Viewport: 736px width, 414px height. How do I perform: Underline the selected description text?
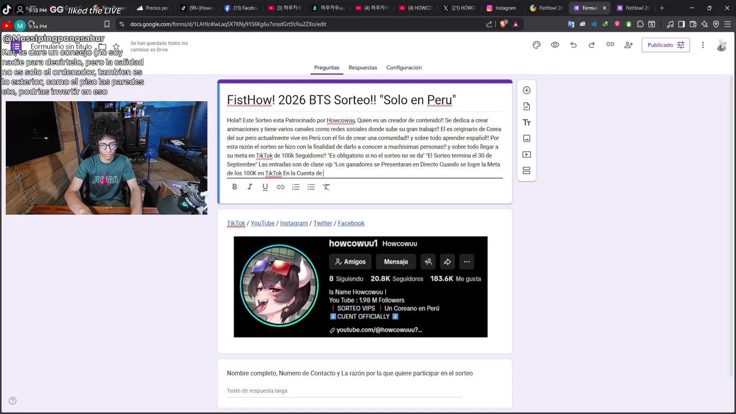tap(265, 187)
